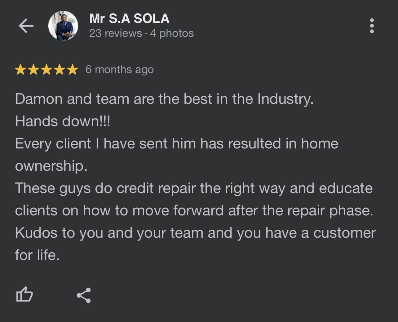The image size is (398, 322).
Task: Open the reviewer's profile photo
Action: point(63,26)
